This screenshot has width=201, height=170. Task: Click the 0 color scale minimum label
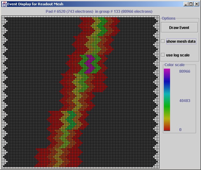(180, 129)
